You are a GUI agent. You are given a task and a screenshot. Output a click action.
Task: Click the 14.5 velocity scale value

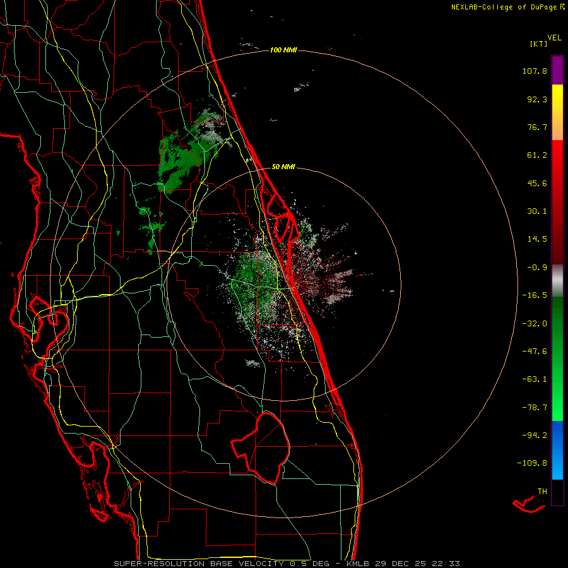[537, 239]
